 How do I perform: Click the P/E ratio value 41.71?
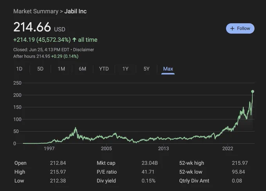[148, 172]
